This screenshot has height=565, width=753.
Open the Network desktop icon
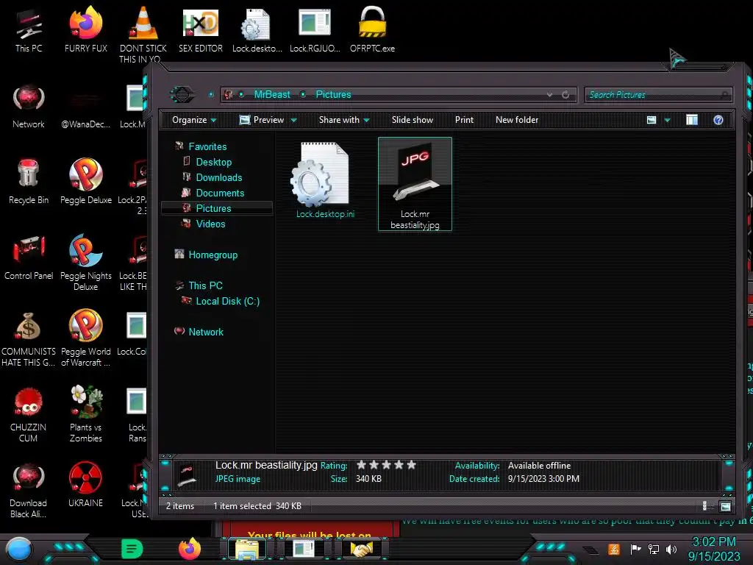pos(29,106)
